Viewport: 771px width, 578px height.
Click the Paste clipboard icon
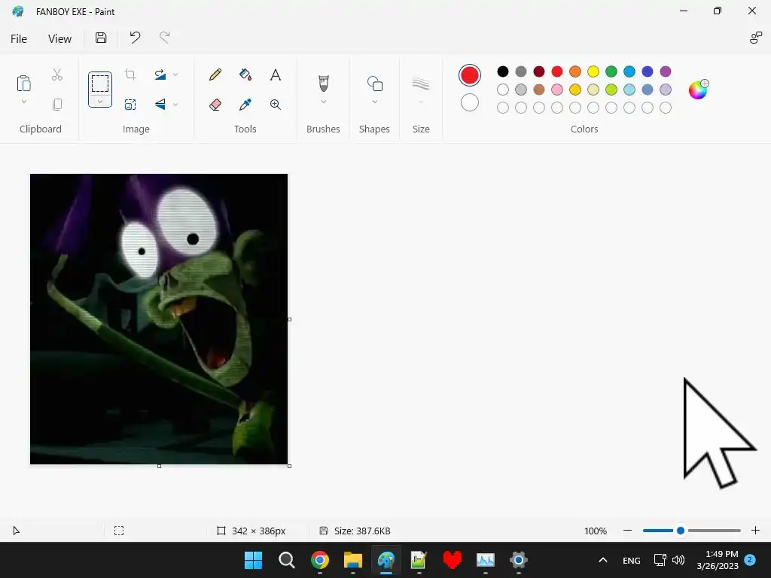pos(23,84)
